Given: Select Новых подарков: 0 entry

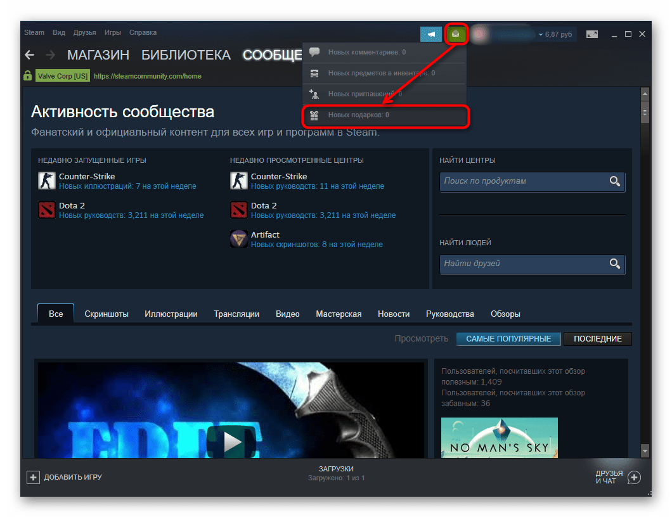Looking at the screenshot, I should 385,115.
